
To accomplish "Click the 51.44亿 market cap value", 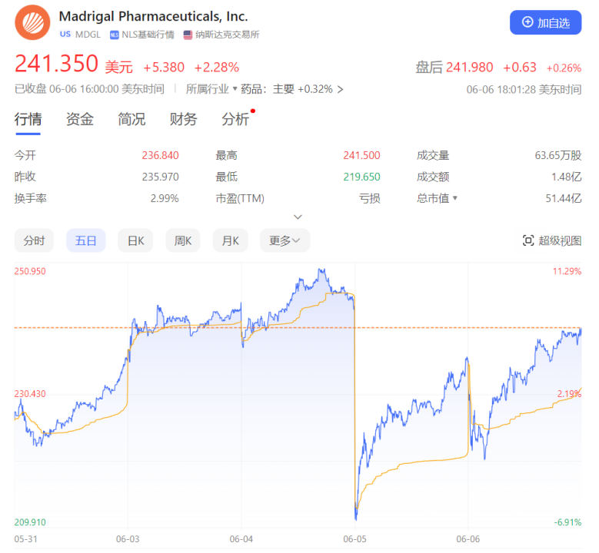I will pyautogui.click(x=564, y=198).
